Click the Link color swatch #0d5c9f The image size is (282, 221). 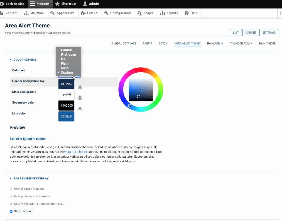(66, 116)
